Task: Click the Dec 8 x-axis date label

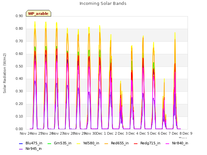Action: pos(177,133)
